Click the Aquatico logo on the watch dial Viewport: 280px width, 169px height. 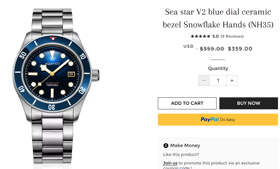click(x=53, y=64)
